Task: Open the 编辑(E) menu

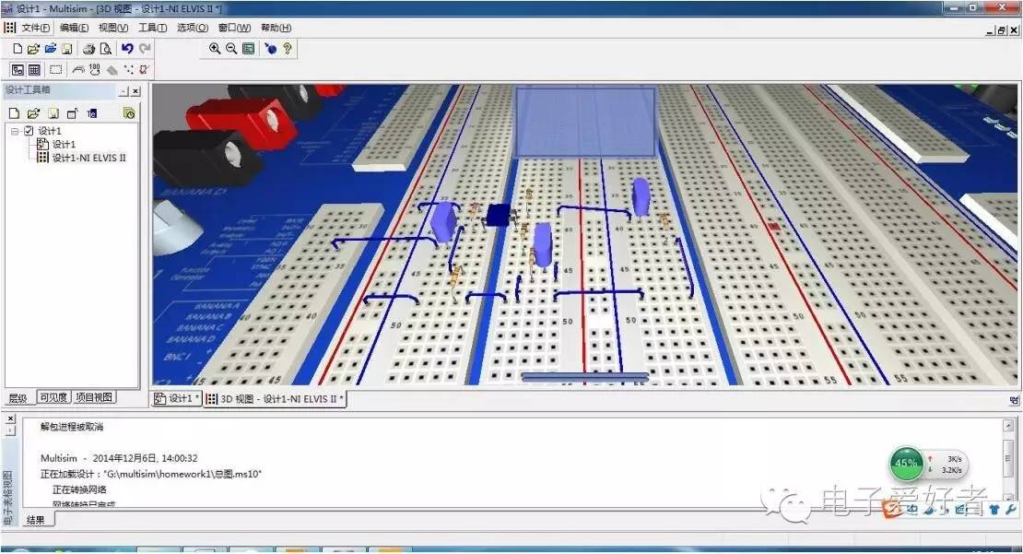Action: 74,28
